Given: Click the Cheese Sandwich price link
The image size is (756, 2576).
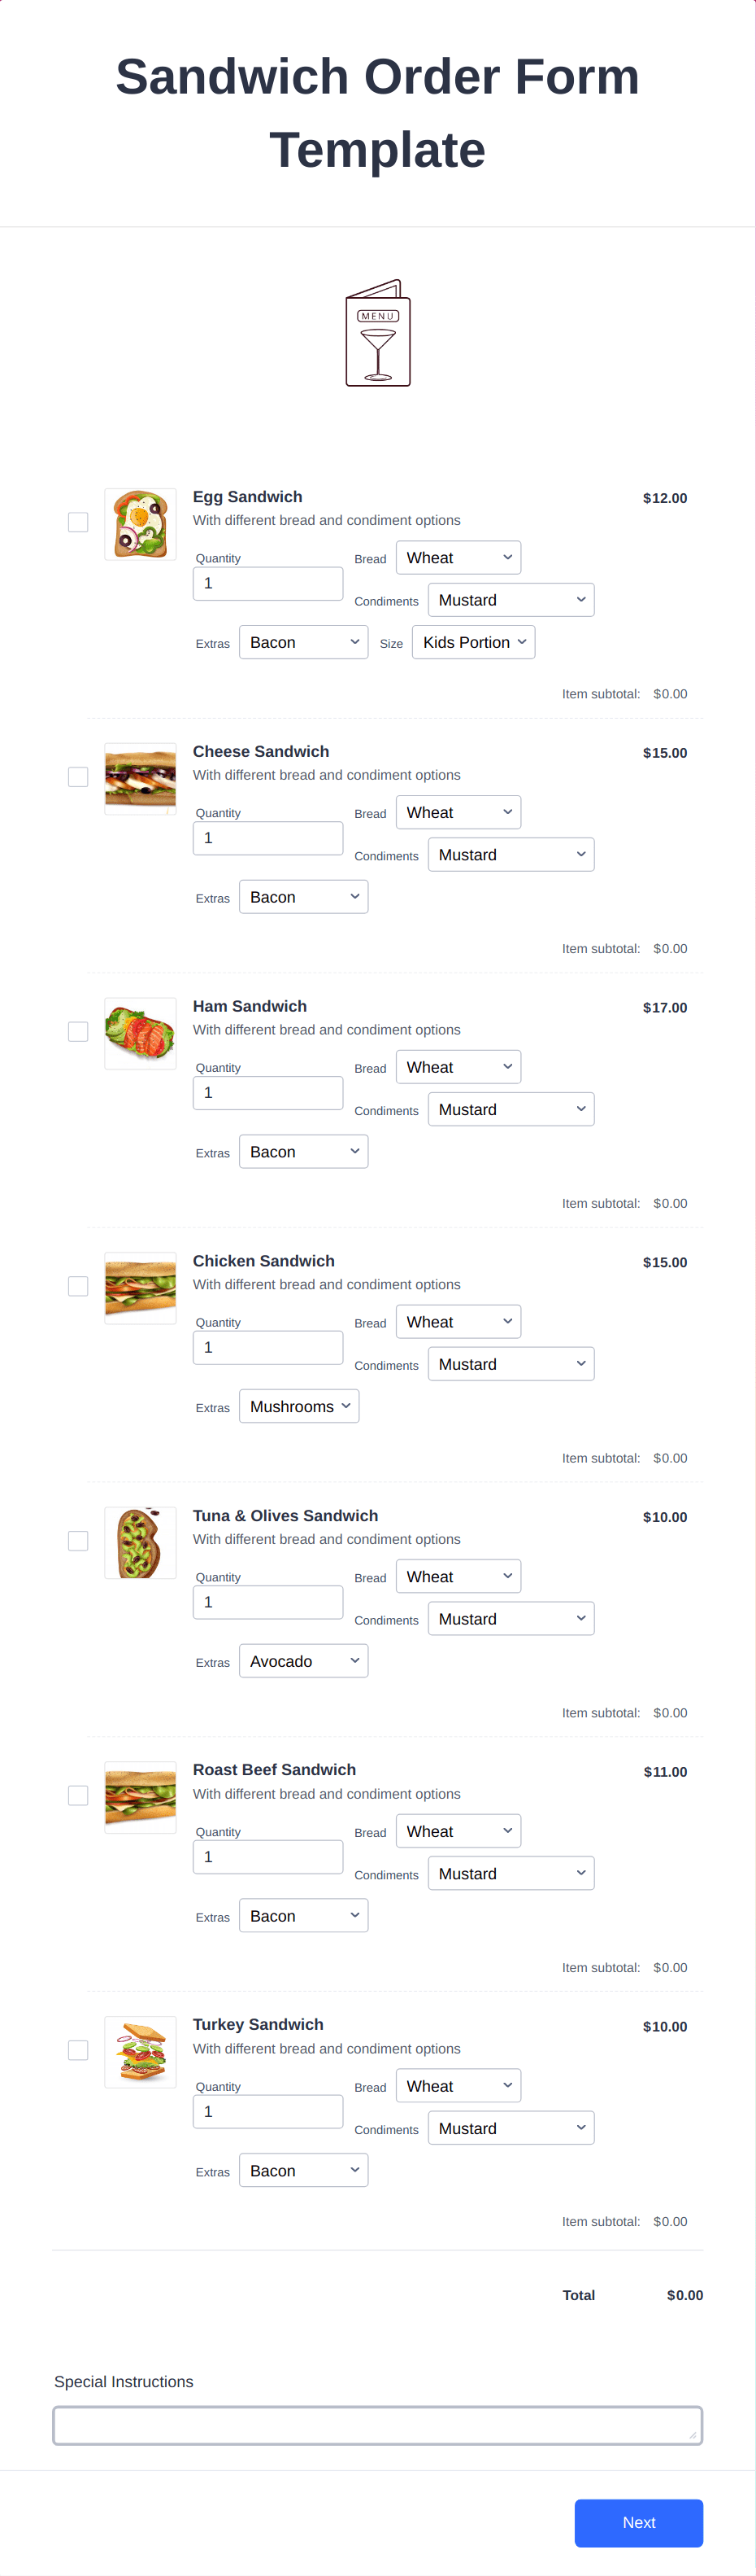Looking at the screenshot, I should point(665,753).
